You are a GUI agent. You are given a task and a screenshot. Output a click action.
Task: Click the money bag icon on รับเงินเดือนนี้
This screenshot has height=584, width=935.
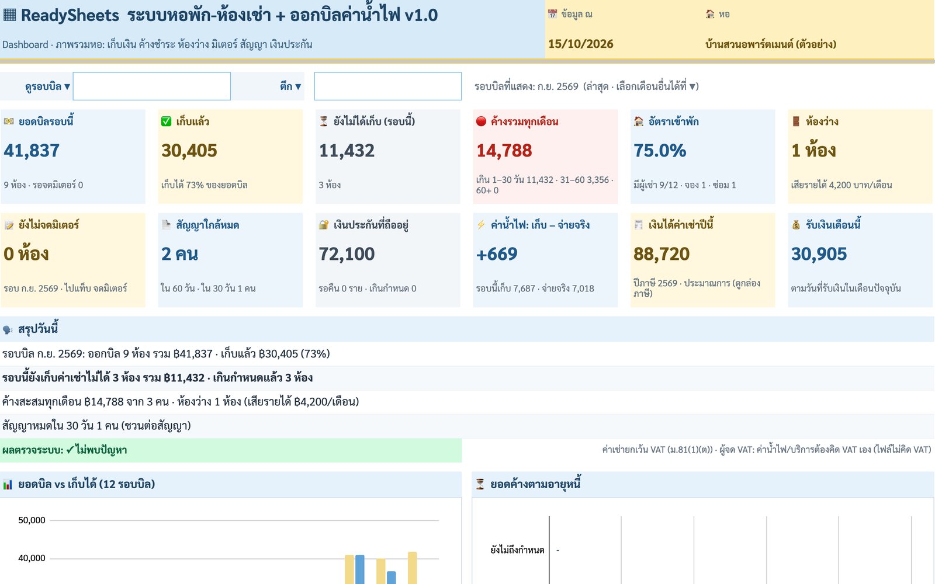point(796,225)
